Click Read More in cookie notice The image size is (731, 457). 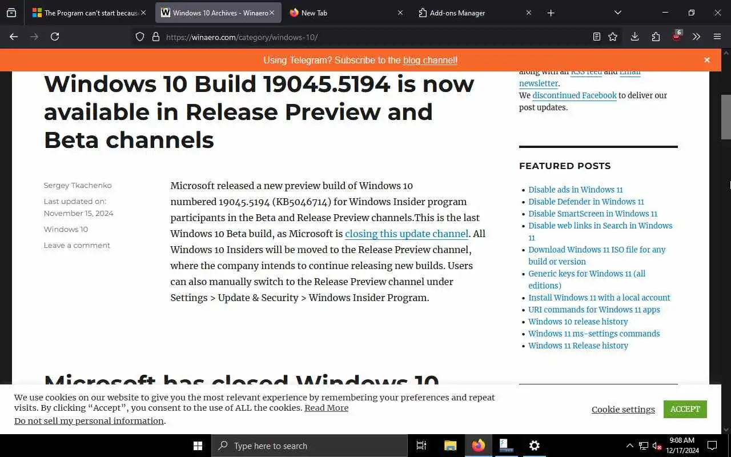point(326,408)
